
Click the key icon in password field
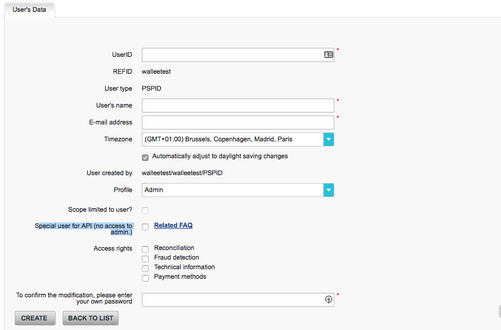pos(329,300)
